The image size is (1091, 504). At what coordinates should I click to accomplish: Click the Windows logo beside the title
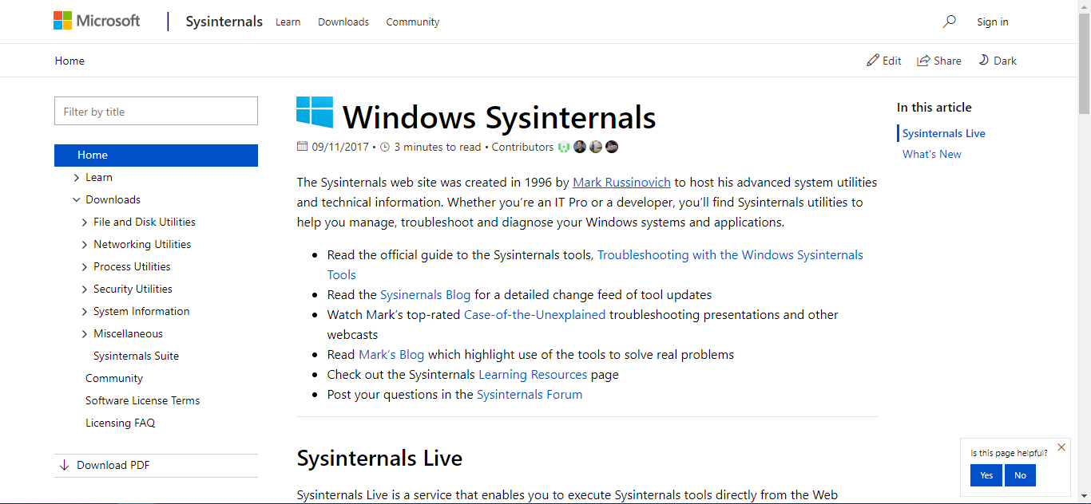(315, 112)
